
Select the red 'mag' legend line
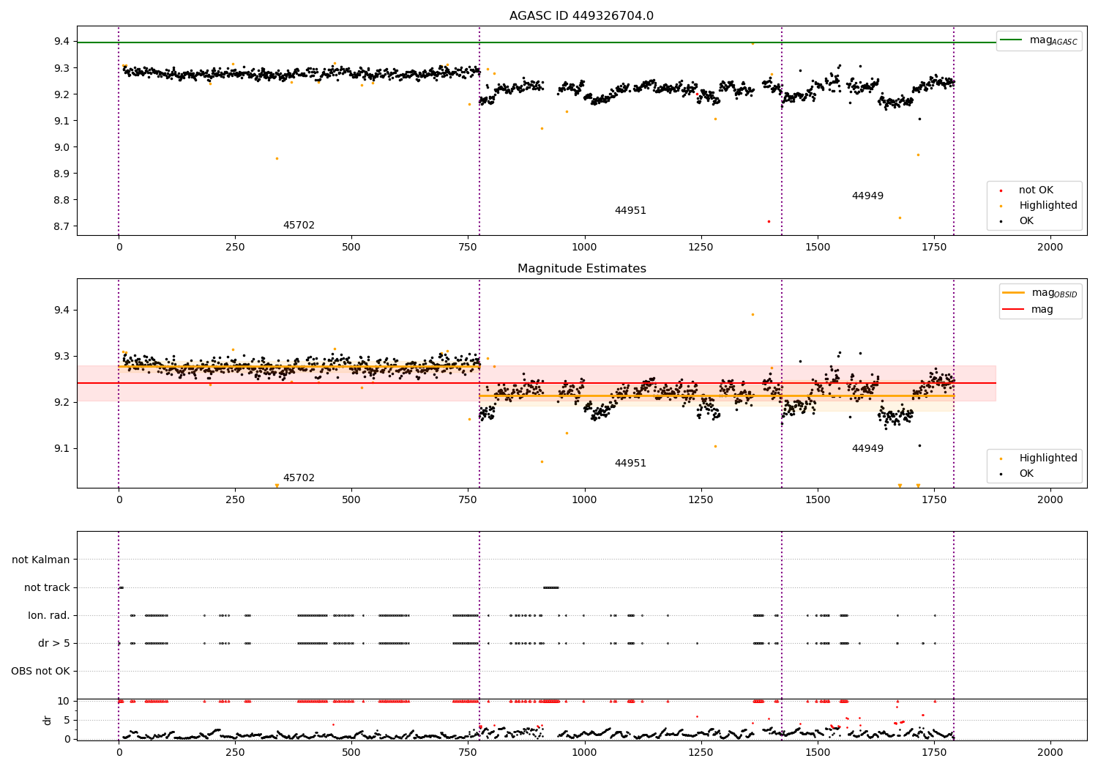click(x=1014, y=309)
